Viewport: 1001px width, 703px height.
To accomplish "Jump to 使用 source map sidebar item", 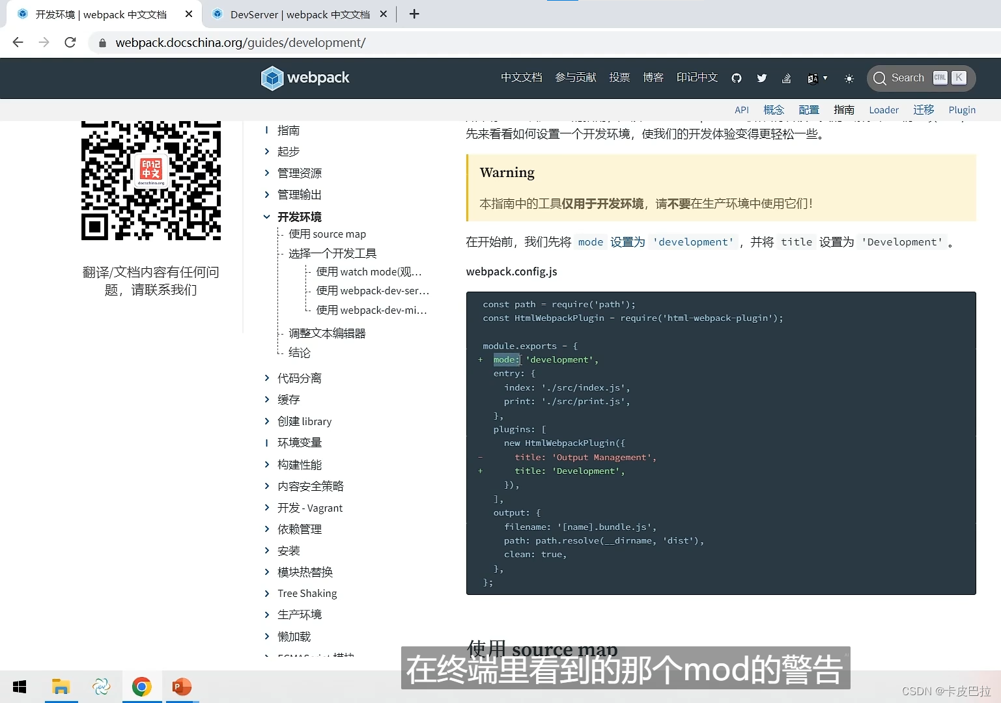I will [327, 234].
